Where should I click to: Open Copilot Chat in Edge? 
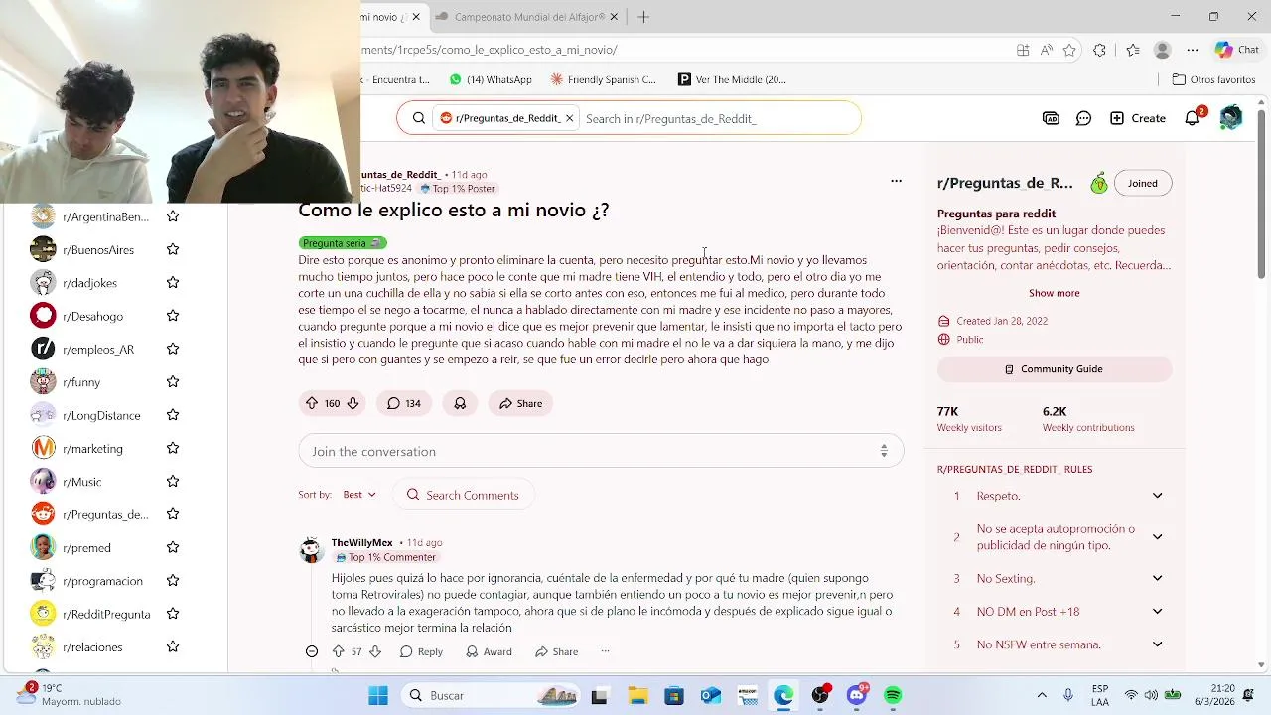click(1237, 50)
